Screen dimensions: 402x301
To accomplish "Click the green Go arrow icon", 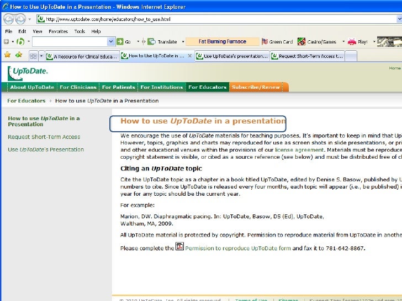I will [120, 41].
